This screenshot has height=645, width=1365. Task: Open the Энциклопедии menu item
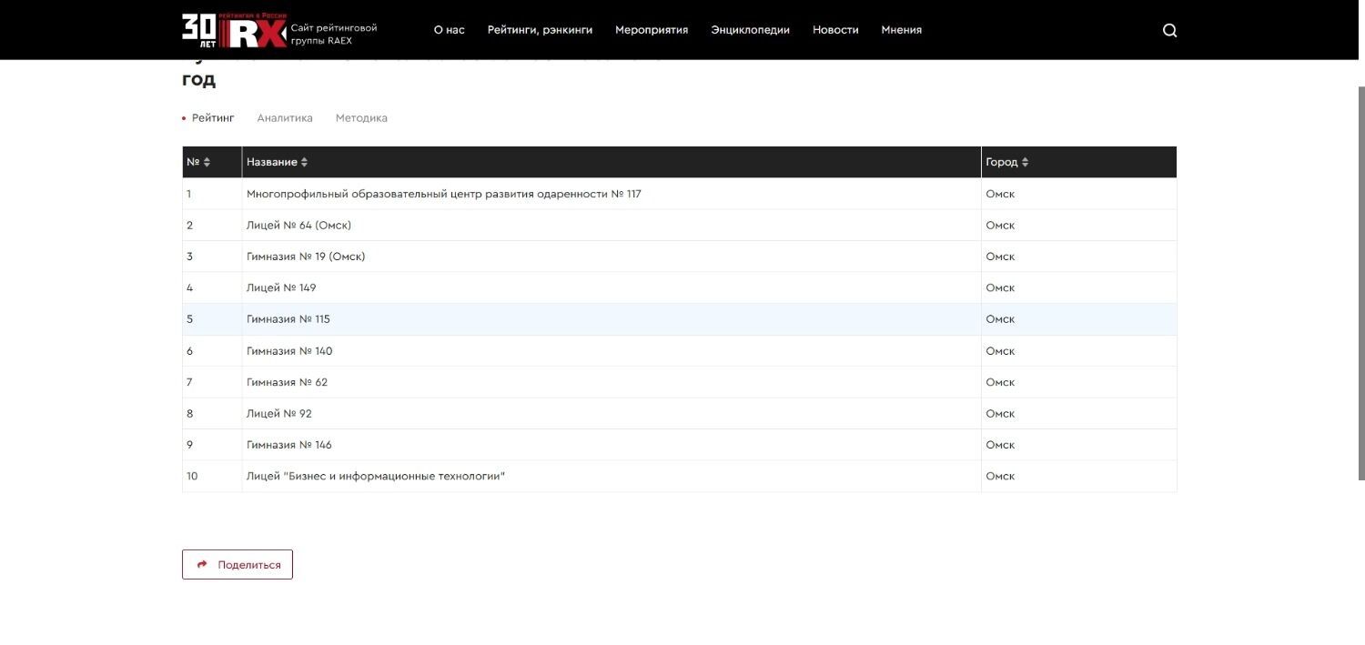tap(750, 30)
